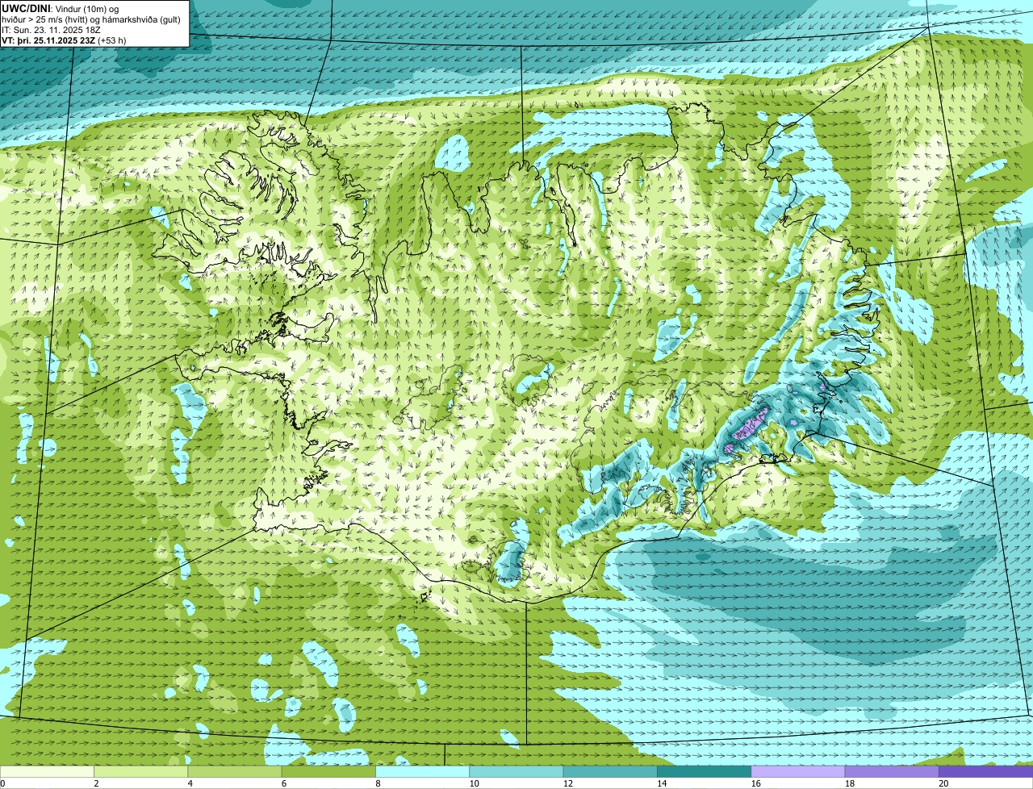Screen dimensions: 1033x789
Task: Click the "14" scale label
Action: (x=662, y=783)
